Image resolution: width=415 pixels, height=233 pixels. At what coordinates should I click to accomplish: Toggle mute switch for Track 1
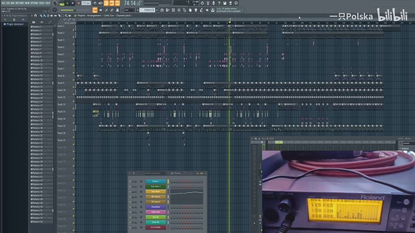[x=73, y=30]
